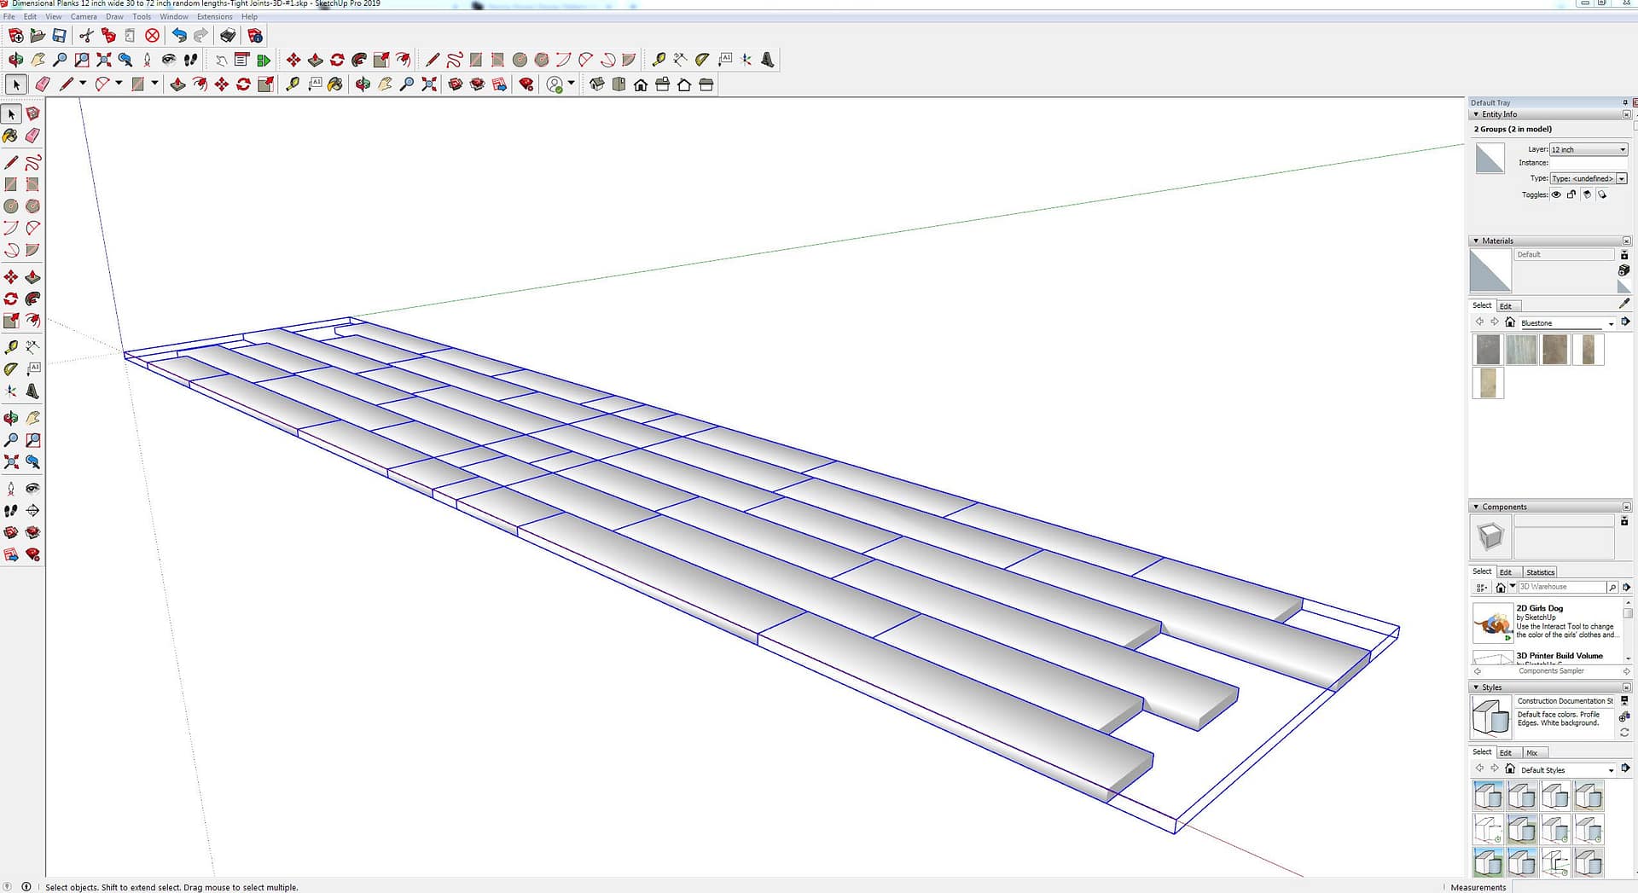The height and width of the screenshot is (893, 1638).
Task: Switch to the Statistics tab in Components
Action: coord(1540,572)
